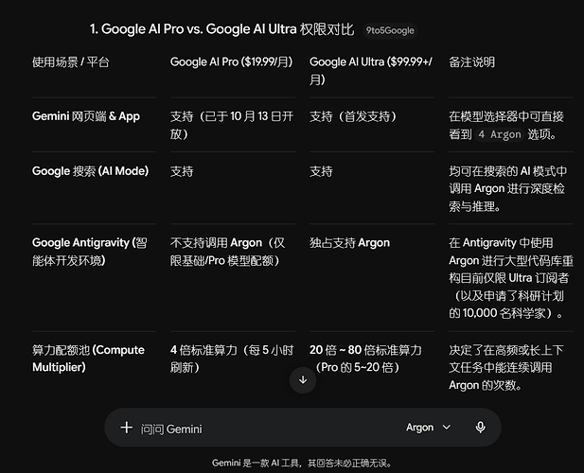Click the 'Google AI Pro ($19.99/月)' column header
The image size is (584, 473).
point(232,61)
